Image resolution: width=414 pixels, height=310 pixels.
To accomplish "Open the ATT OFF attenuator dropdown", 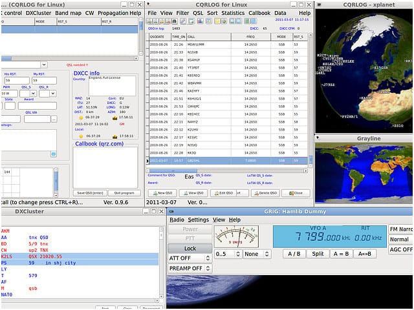I will (190, 258).
